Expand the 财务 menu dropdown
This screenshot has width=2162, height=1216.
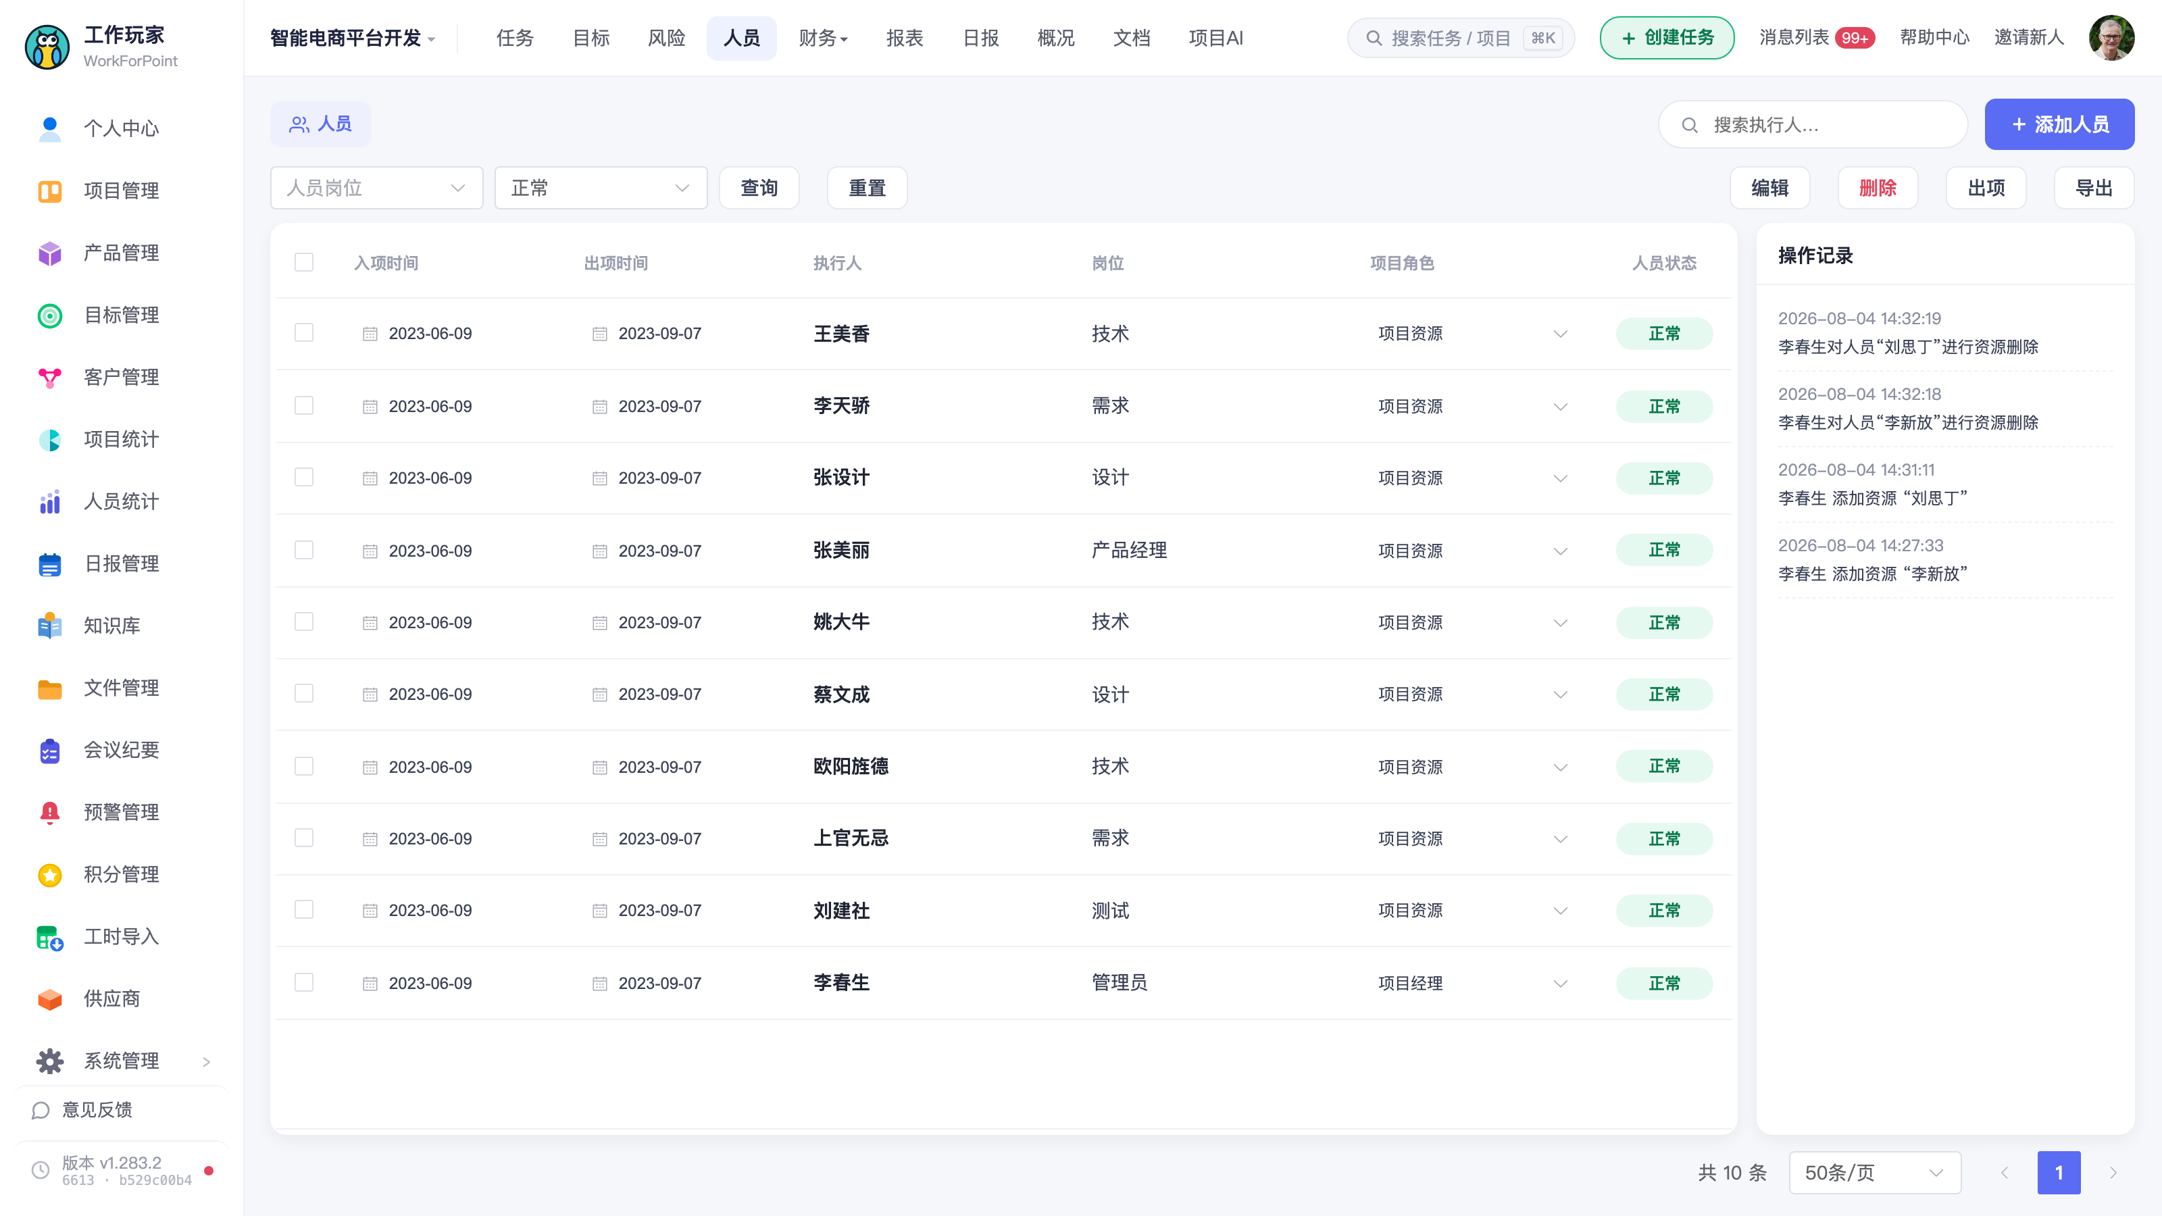point(824,38)
